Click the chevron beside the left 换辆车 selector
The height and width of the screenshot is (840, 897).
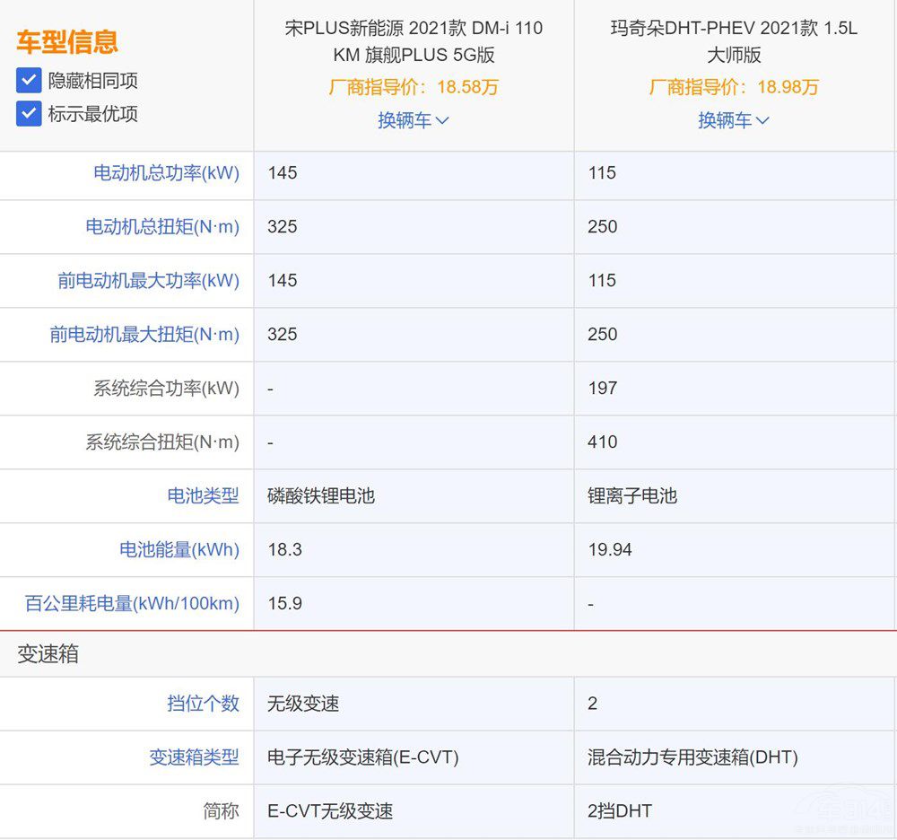(440, 120)
